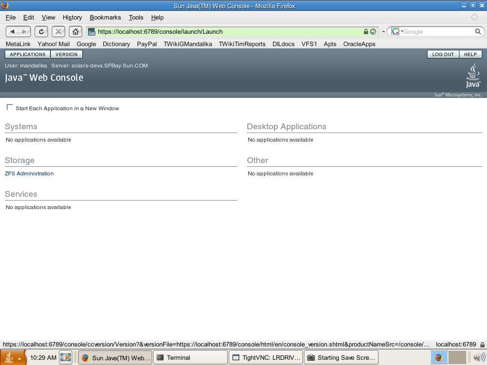
Task: Click the LOG OUT button
Action: coord(443,54)
